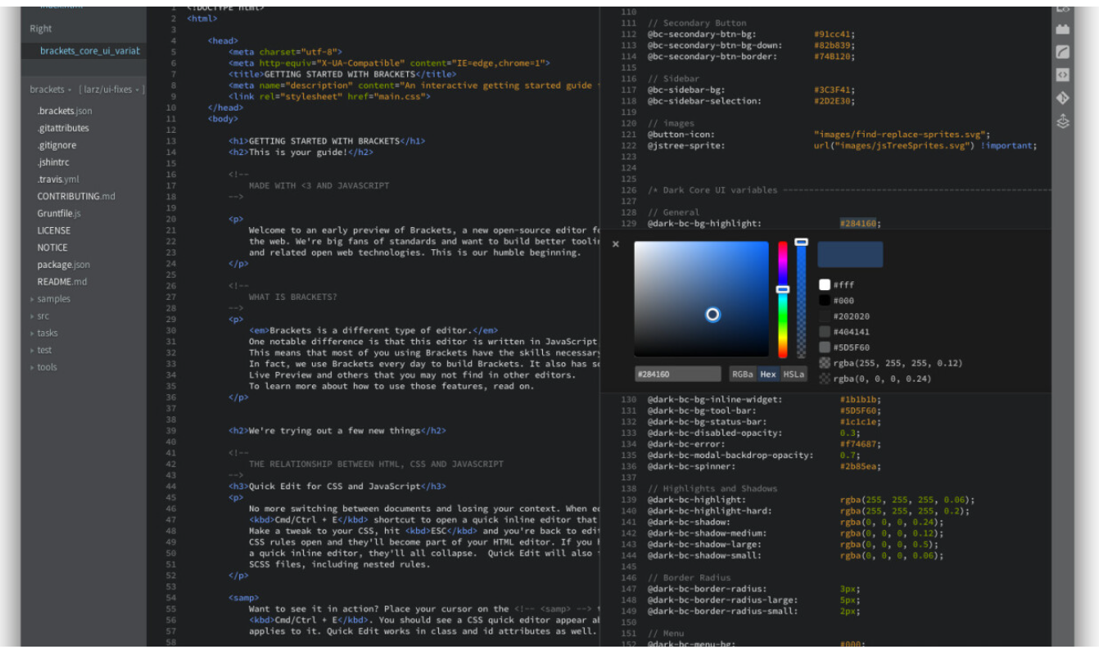Open .brackets.json in the file tree

[x=65, y=111]
